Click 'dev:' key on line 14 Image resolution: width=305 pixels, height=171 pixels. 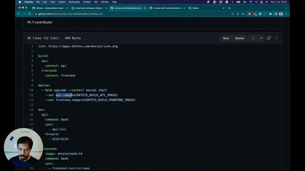pyautogui.click(x=41, y=110)
